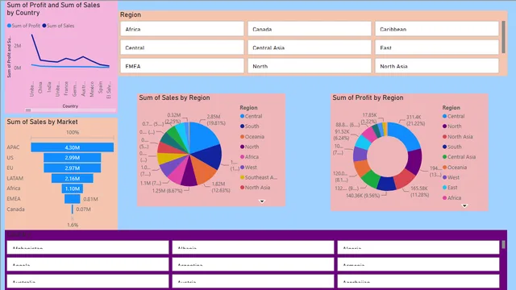The image size is (516, 290).
Task: Click the 311.4K (21.22%) data label
Action: pos(415,120)
